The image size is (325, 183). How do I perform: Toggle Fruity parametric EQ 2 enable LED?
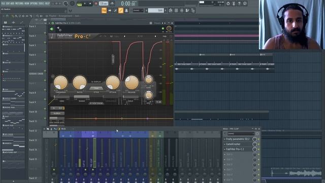259,139
